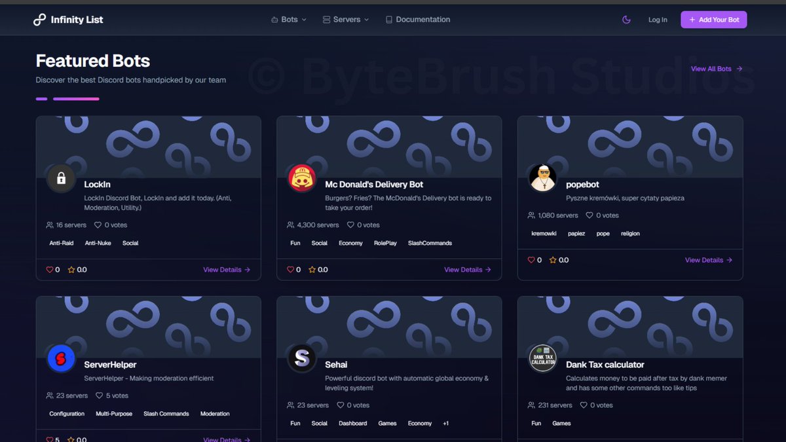Click the popebot card banner image

point(630,147)
